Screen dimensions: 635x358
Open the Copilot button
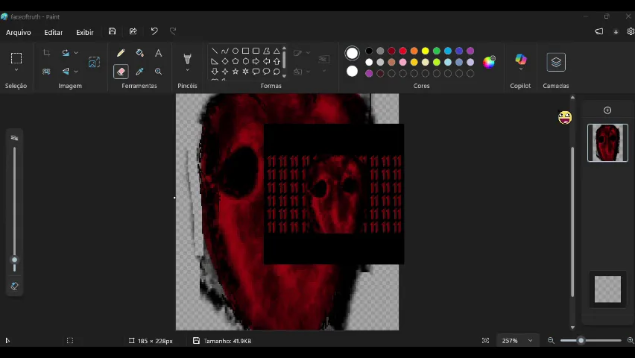(521, 59)
